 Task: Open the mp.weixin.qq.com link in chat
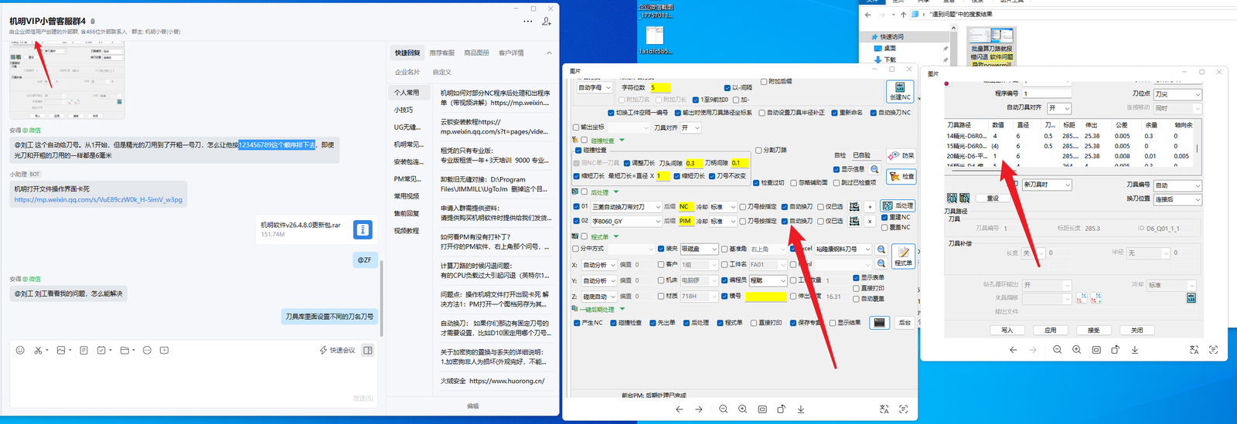coord(98,199)
